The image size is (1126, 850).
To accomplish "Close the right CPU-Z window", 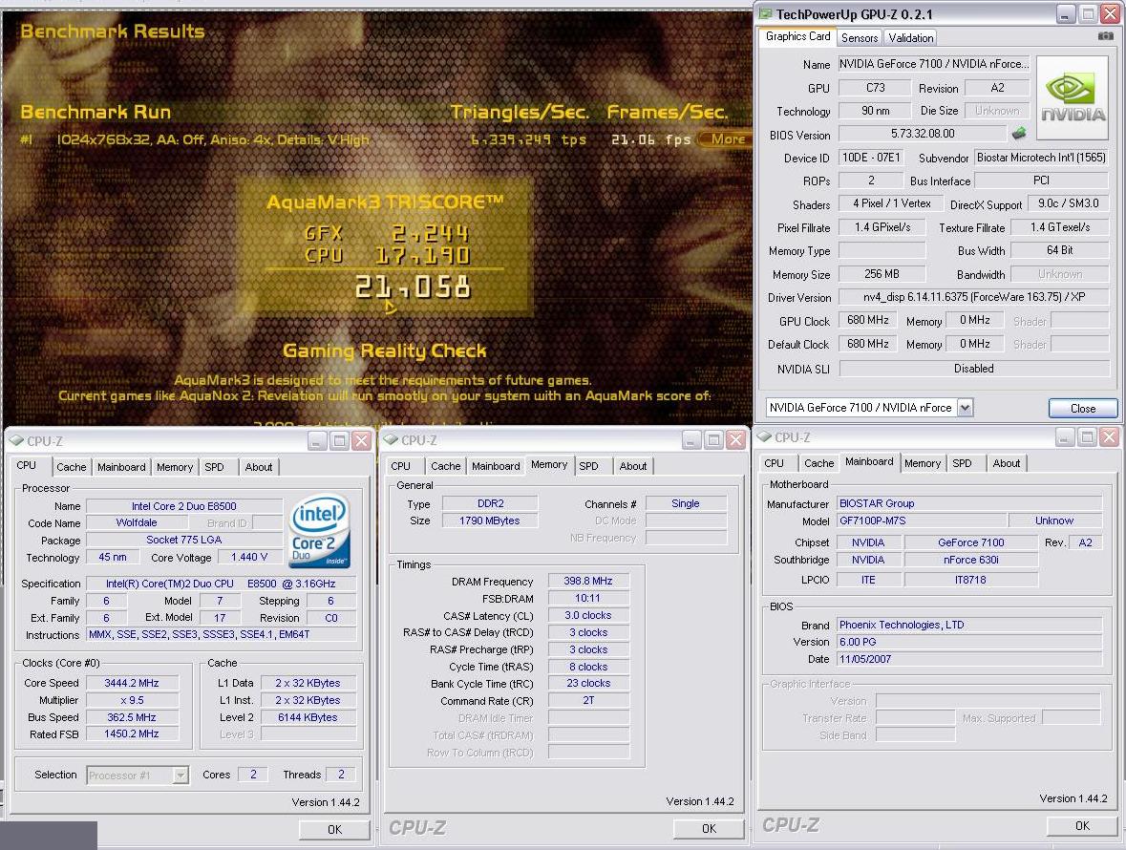I will tap(1110, 436).
